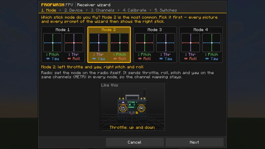The height and width of the screenshot is (149, 265).
Task: Click Mode 3 'Pitch' axis label
Action: (x=144, y=55)
